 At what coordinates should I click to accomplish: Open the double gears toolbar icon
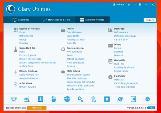pyautogui.click(x=80, y=99)
